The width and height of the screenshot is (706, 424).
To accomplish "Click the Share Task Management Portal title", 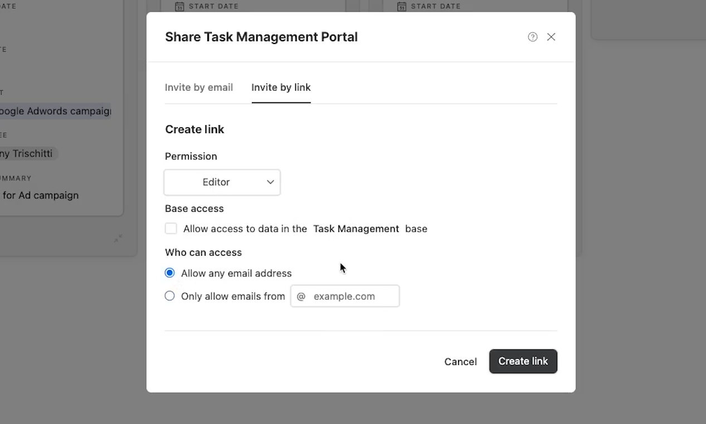I will (x=261, y=37).
